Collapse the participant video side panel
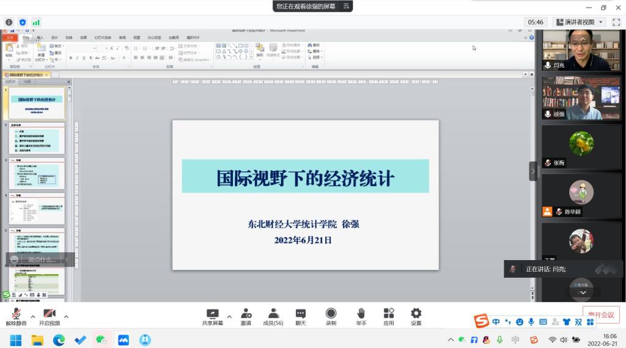The image size is (626, 348). pos(532,171)
